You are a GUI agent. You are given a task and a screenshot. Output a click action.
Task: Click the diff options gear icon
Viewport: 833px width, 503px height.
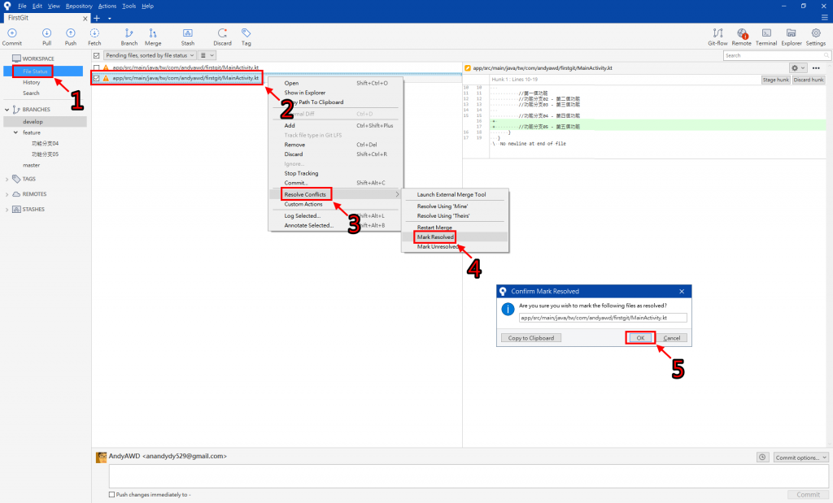(x=798, y=68)
